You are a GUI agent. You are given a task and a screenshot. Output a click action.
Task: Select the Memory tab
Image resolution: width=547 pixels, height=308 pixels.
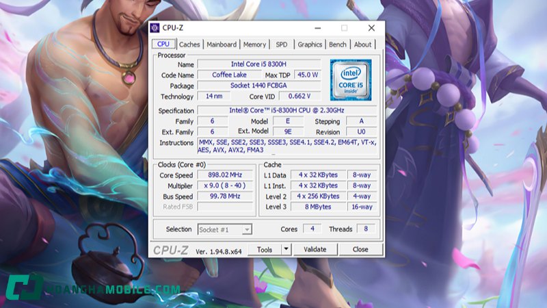[x=254, y=44]
